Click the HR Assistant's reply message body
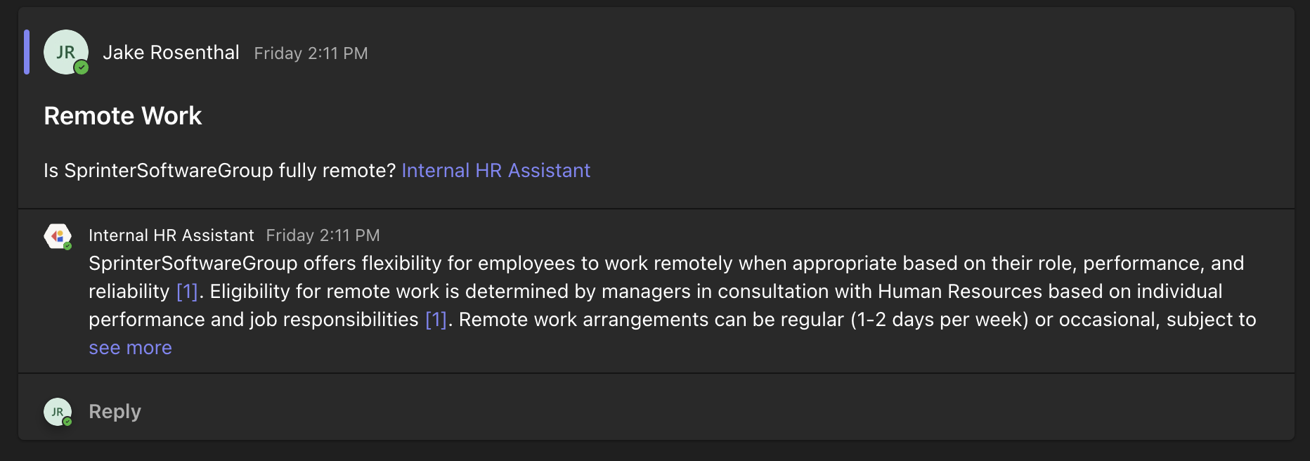Screen dimensions: 1310x461 [633, 291]
